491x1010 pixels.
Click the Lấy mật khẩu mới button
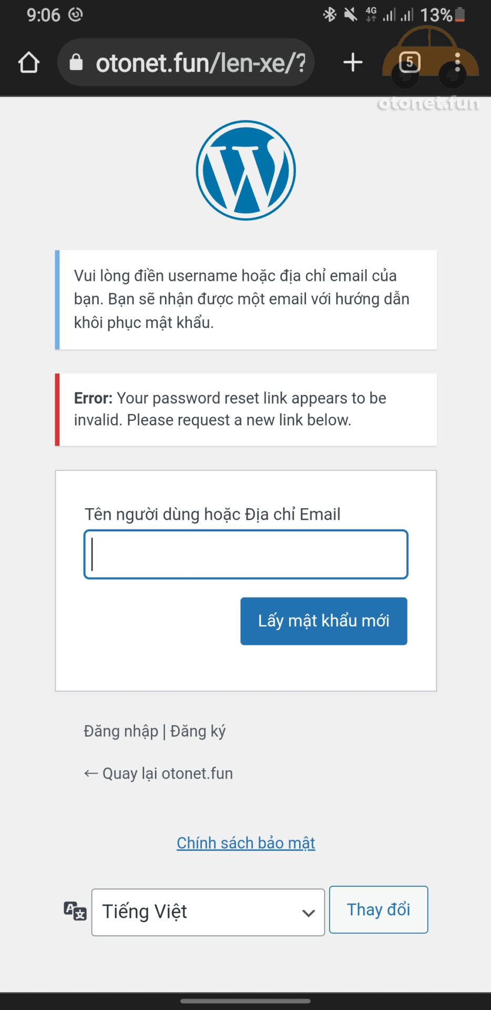click(x=324, y=621)
